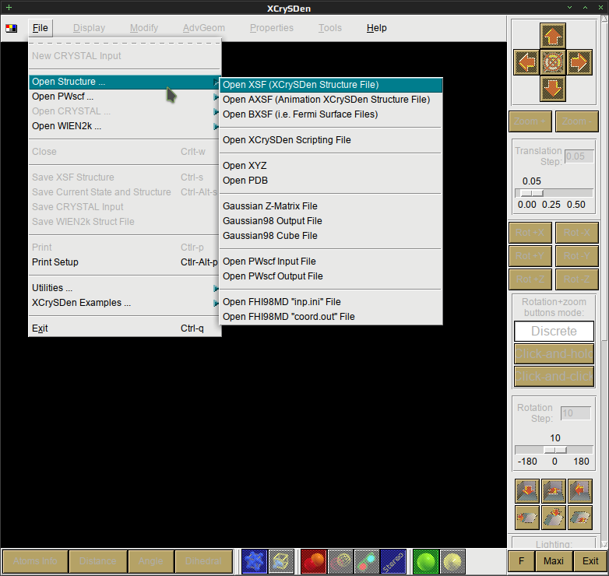Click the F button at bottom right

click(x=522, y=561)
